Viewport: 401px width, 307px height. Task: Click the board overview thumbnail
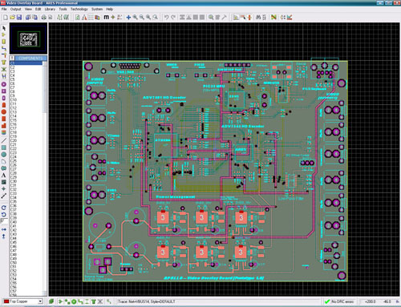(x=29, y=38)
